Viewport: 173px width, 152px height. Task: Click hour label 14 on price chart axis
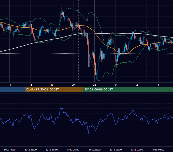pyautogui.click(x=9, y=85)
